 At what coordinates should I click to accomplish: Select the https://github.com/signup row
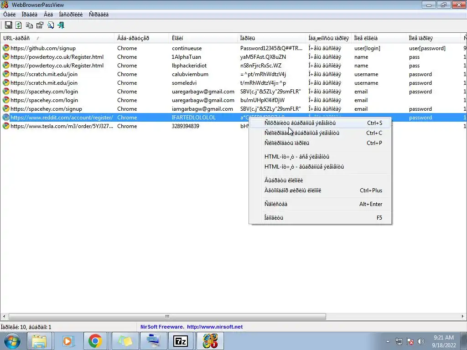(233, 48)
